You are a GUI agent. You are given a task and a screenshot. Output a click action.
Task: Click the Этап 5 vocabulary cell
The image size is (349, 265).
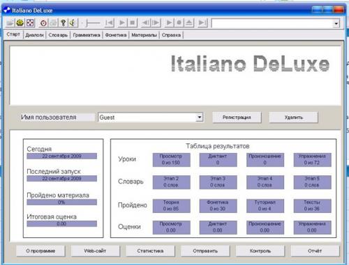tap(312, 182)
